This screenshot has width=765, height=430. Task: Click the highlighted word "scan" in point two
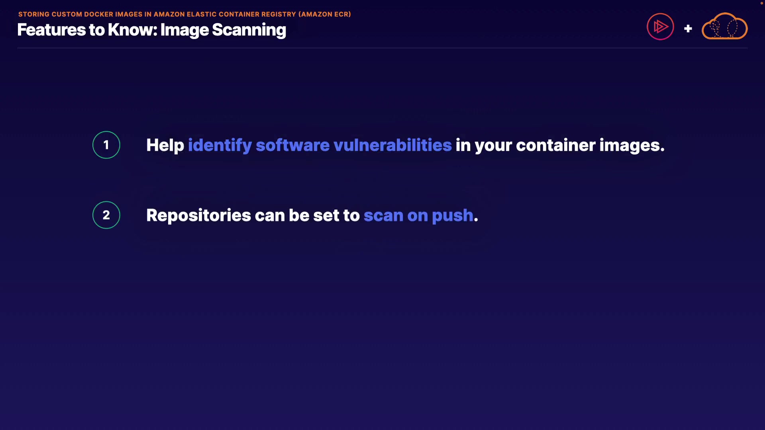(x=383, y=215)
